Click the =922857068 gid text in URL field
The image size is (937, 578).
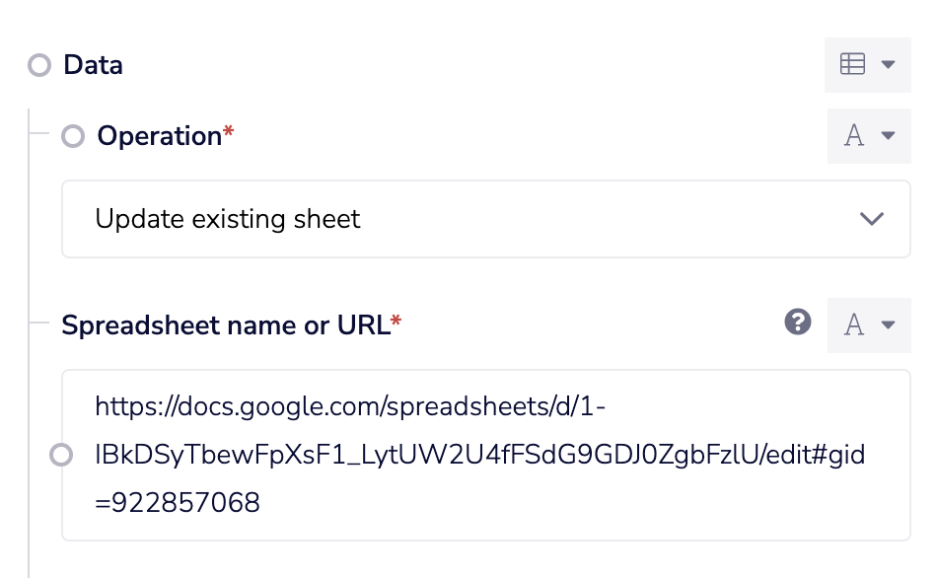pyautogui.click(x=178, y=504)
